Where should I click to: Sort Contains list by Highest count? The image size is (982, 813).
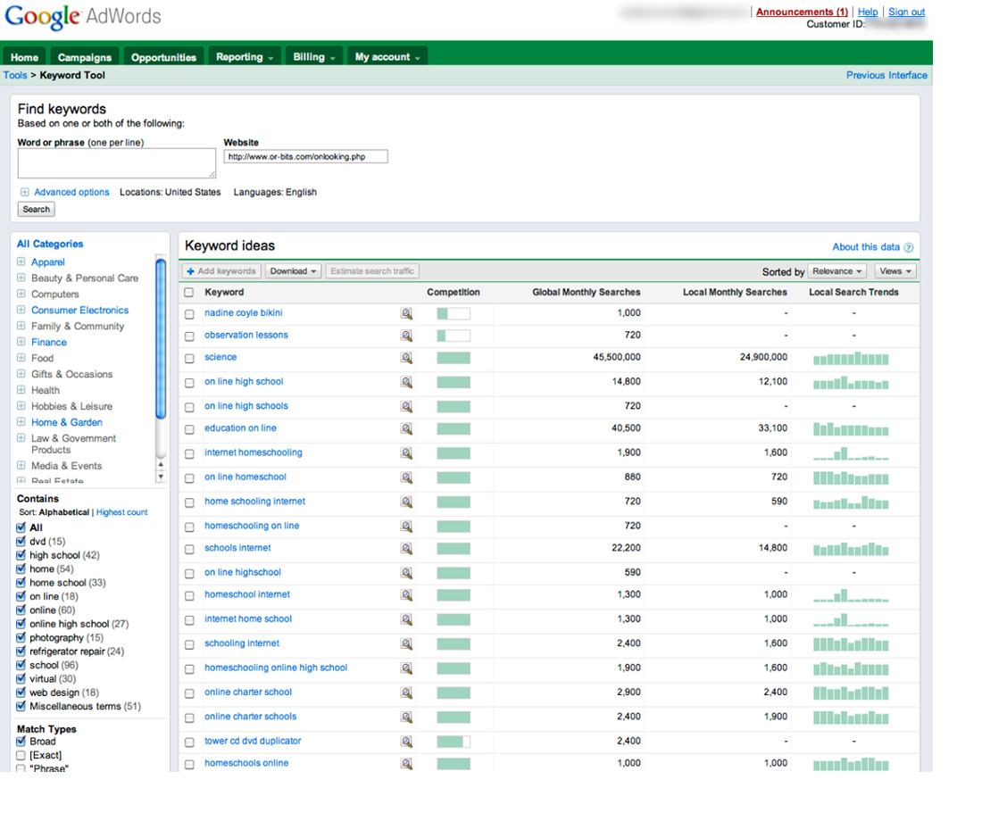point(122,512)
